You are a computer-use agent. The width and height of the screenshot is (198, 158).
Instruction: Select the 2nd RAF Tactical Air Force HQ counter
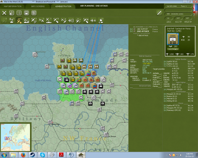(173, 39)
